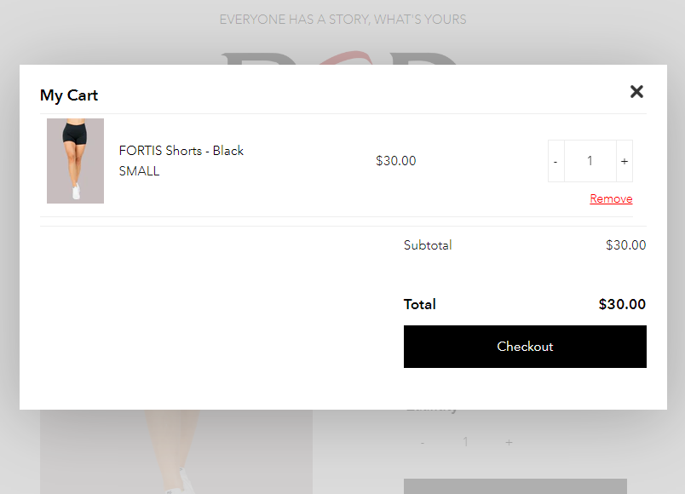The width and height of the screenshot is (685, 494).
Task: Remove FORTIS Shorts from the cart
Action: pos(611,198)
